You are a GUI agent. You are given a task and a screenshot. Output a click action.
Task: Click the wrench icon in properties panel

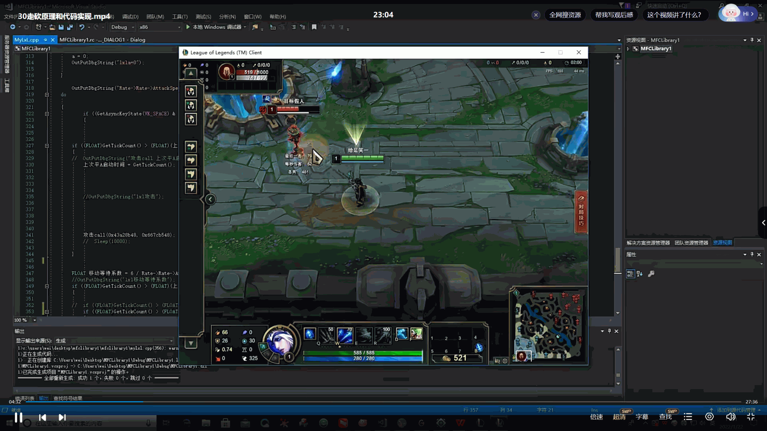coord(651,274)
